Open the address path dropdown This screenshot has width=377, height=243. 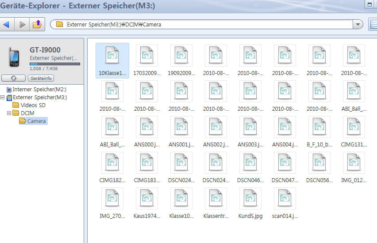tap(358, 24)
